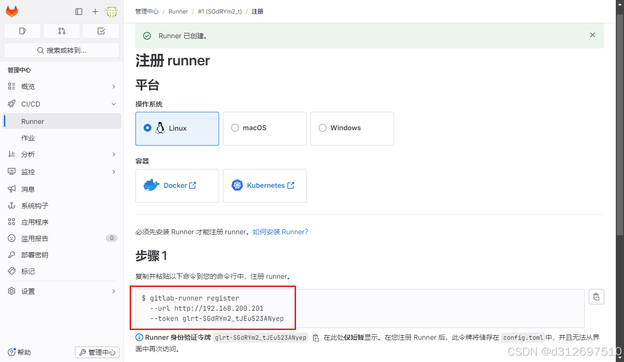Click the token text glrt-SGdRYm2_tJEu523ANyep
Screen dimensions: 624x362
click(x=261, y=338)
